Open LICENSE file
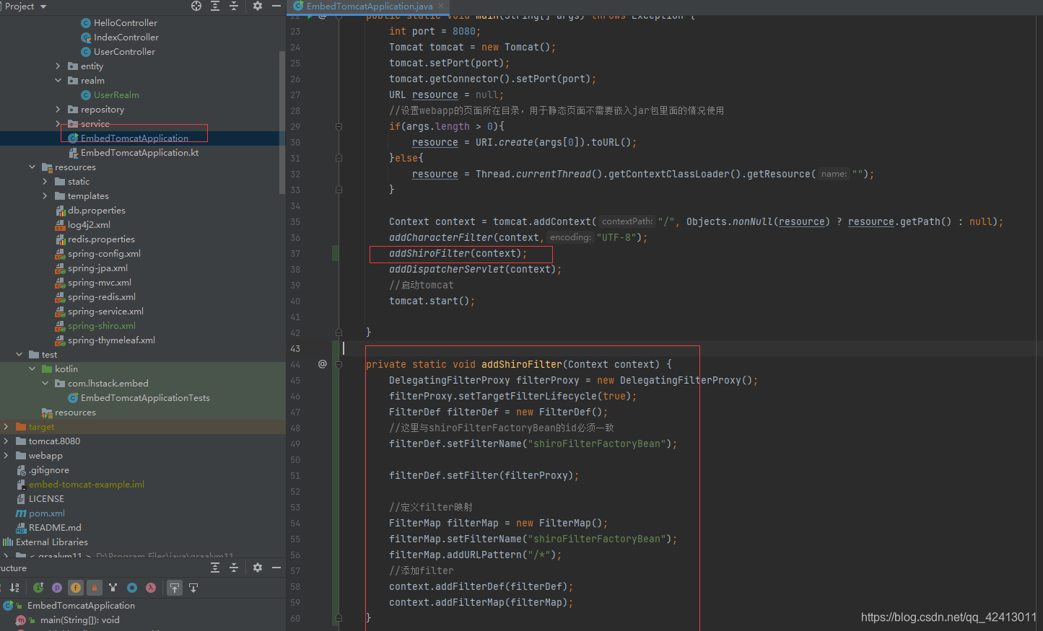 pyautogui.click(x=45, y=499)
